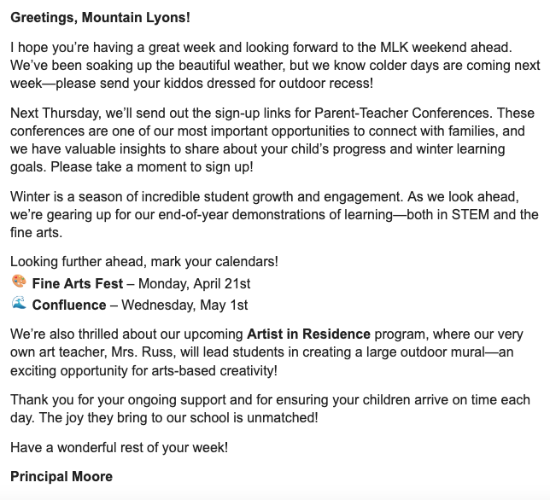Click "Looking further ahead, mark your calendars!" line
This screenshot has height=500, width=550.
(x=144, y=261)
